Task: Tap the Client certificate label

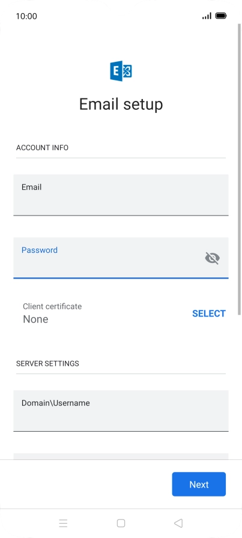Action: point(52,306)
